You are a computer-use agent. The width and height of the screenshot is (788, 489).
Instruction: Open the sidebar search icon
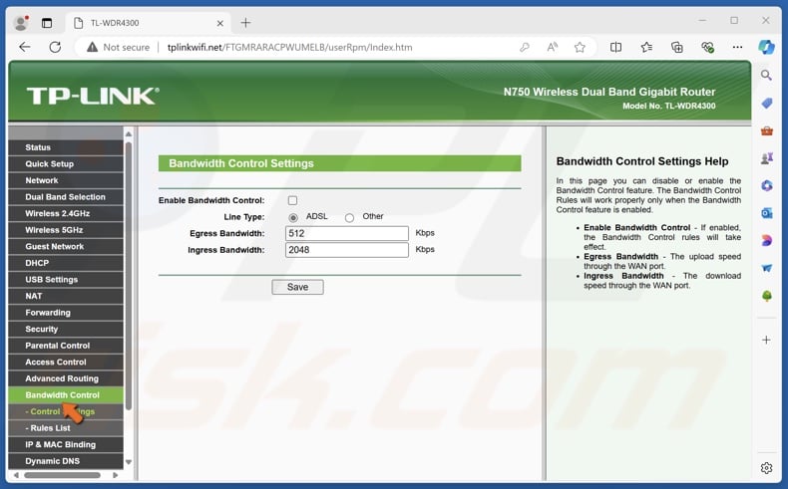(x=766, y=76)
